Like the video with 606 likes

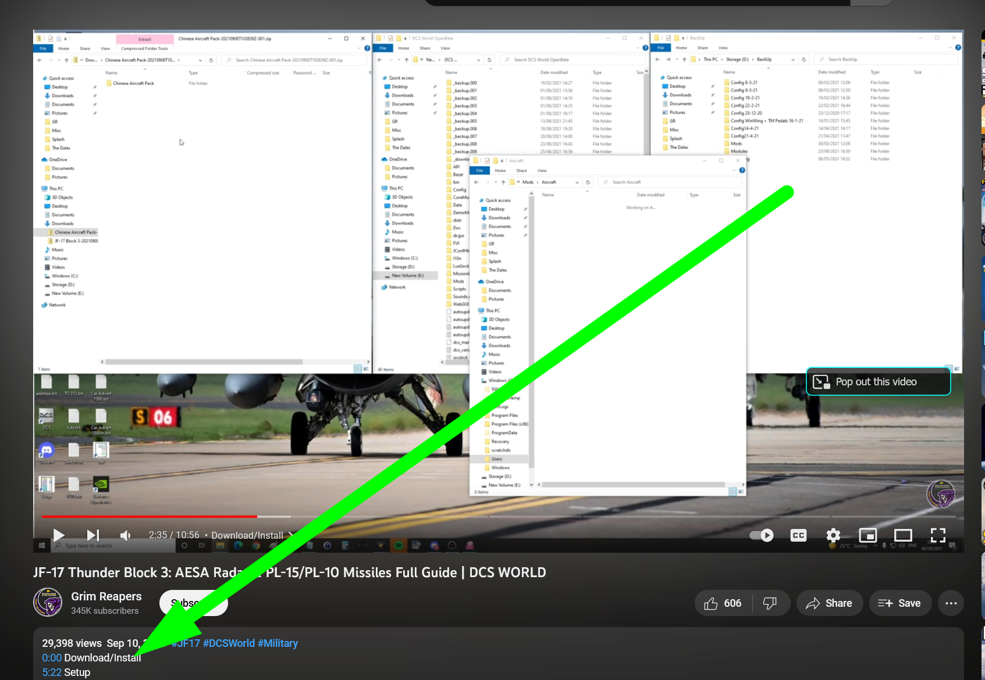click(x=723, y=603)
